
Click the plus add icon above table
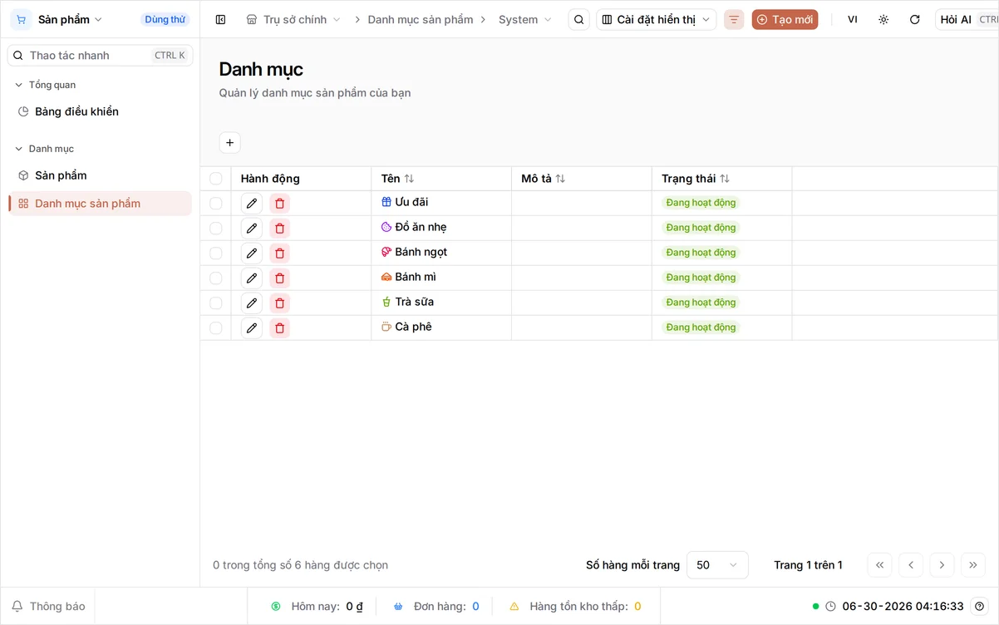point(230,143)
